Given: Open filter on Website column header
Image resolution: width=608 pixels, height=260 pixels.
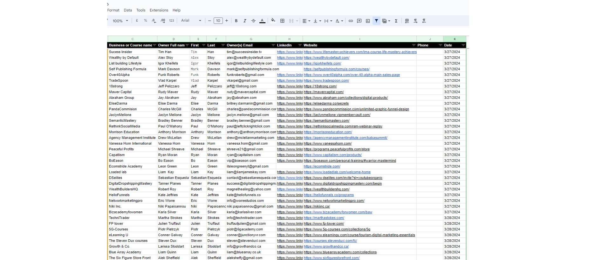Looking at the screenshot, I should 414,45.
